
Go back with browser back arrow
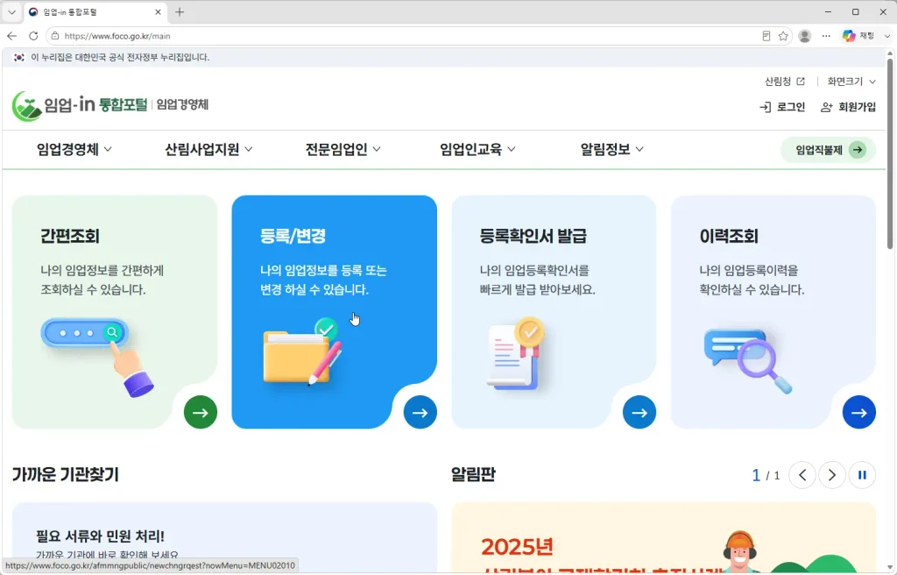tap(12, 36)
